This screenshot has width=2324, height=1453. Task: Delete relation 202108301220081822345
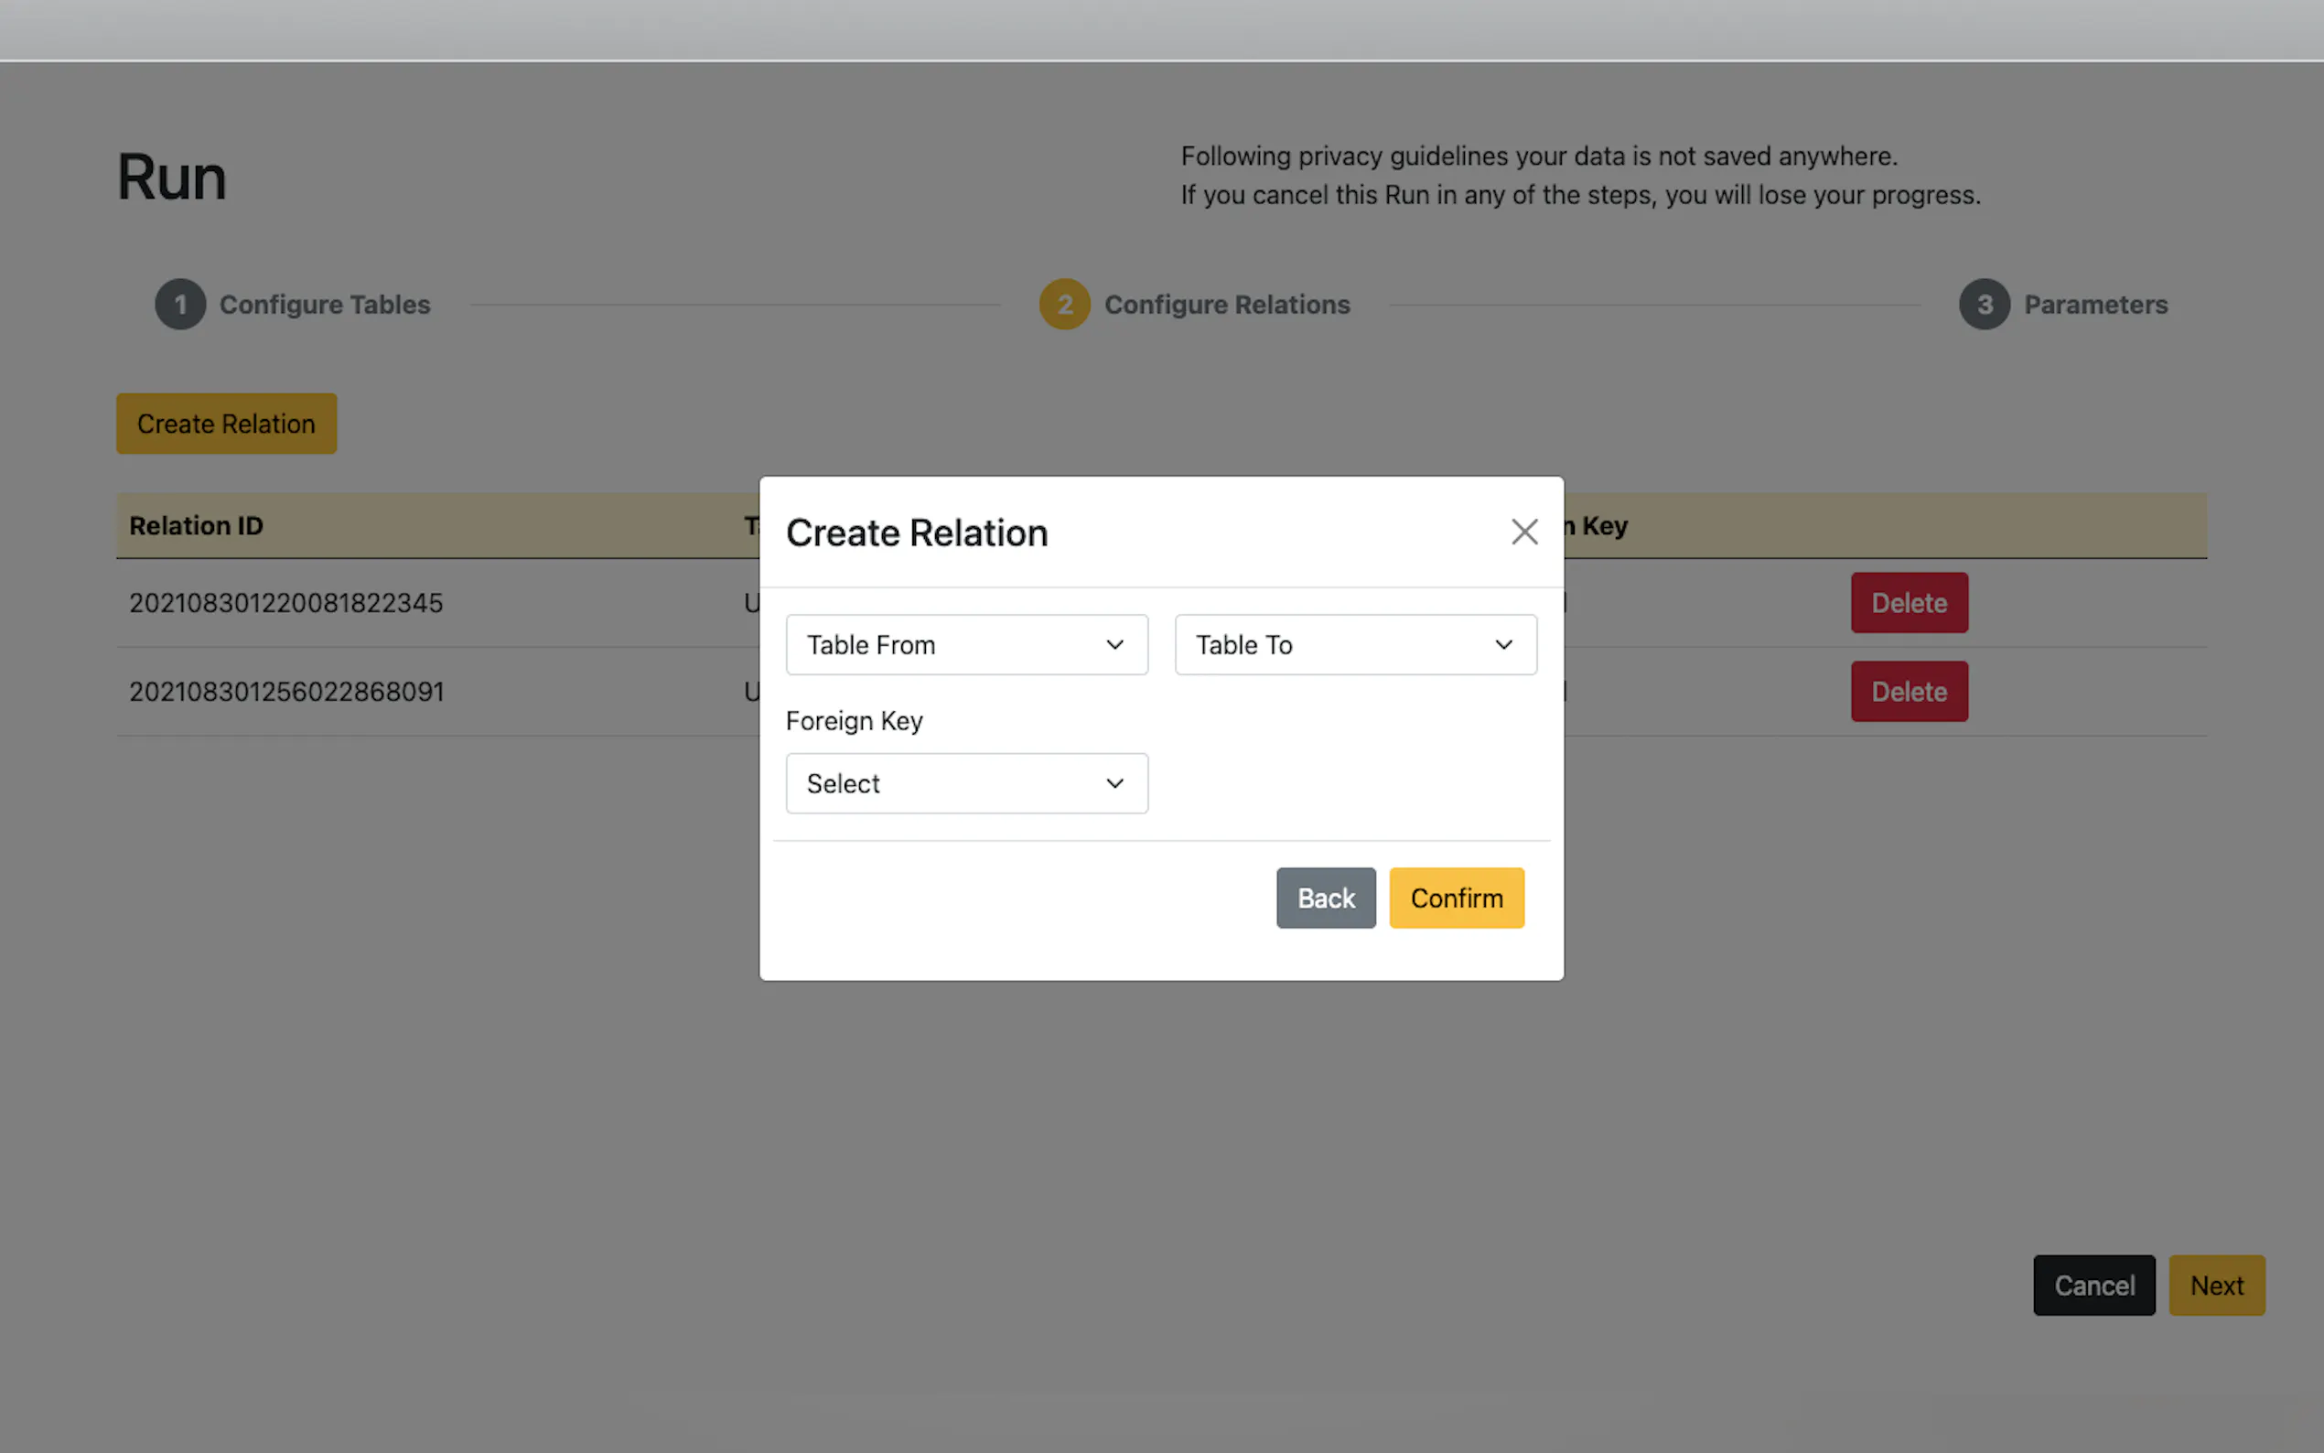click(x=1909, y=603)
